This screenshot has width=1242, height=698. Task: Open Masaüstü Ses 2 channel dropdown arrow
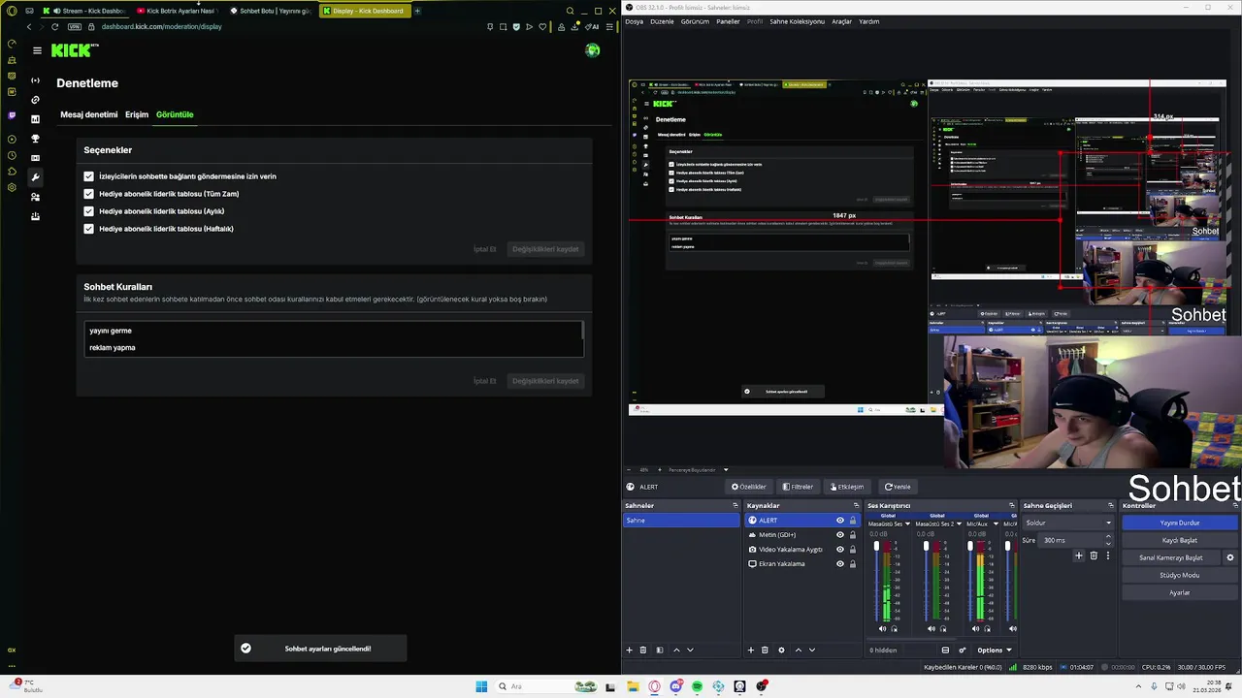pos(959,523)
